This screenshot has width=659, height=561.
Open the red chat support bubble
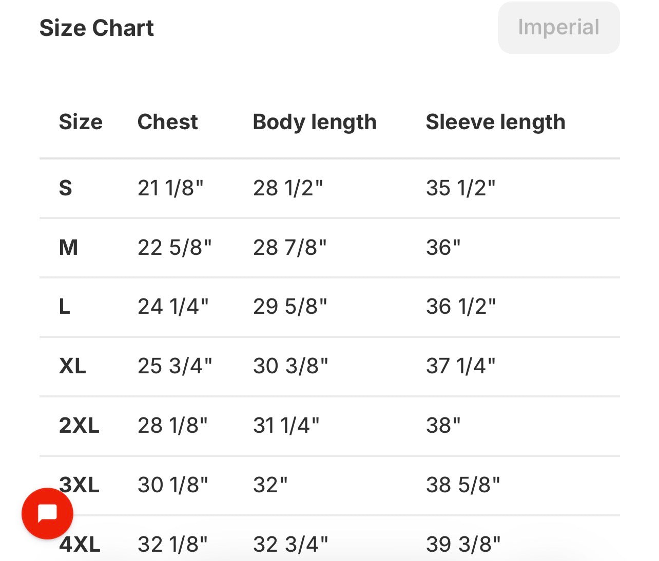pos(47,513)
